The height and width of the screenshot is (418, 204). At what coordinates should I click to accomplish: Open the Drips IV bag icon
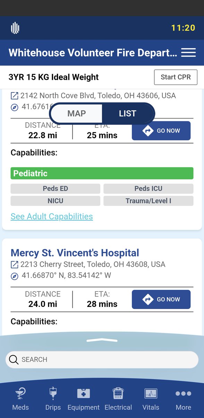pos(53,393)
